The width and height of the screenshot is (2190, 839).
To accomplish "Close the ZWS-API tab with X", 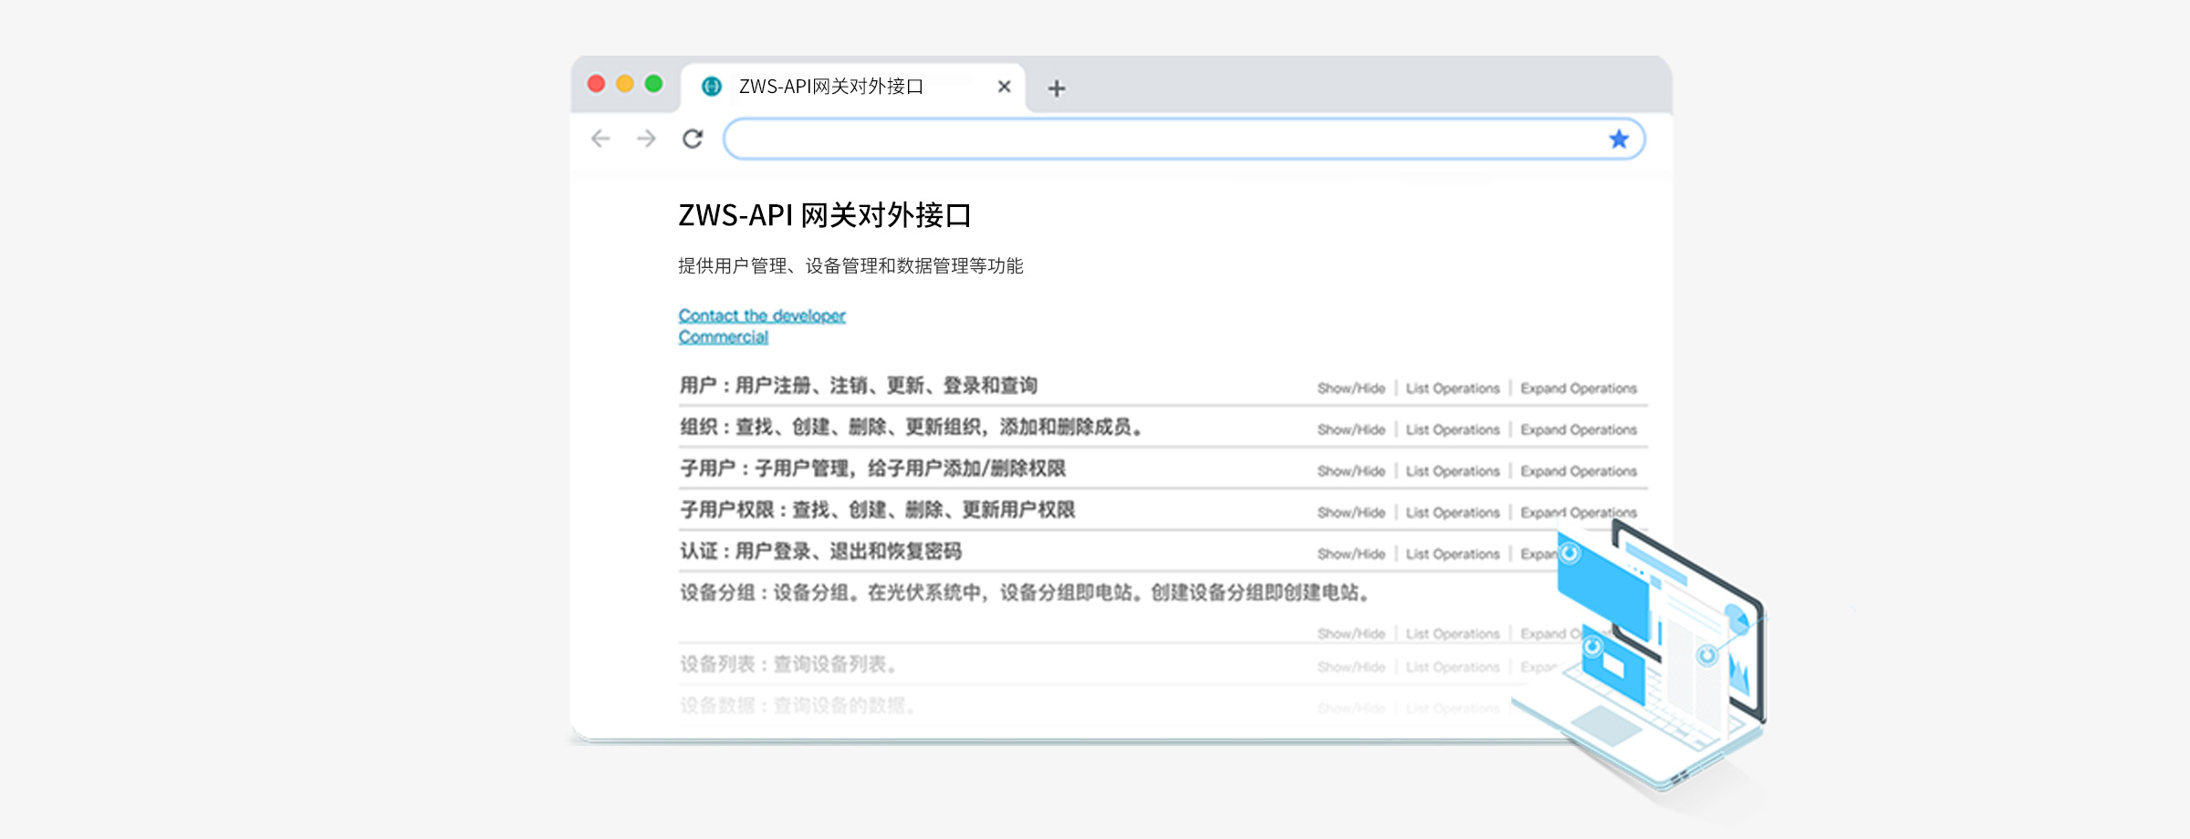I will click(x=1004, y=87).
